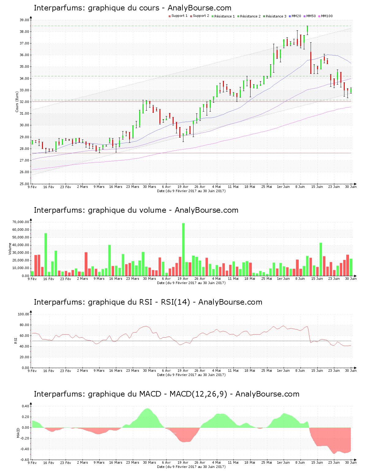368x475 pixels.
Task: Click the date range caption under the MACD chart
Action: tap(191, 467)
